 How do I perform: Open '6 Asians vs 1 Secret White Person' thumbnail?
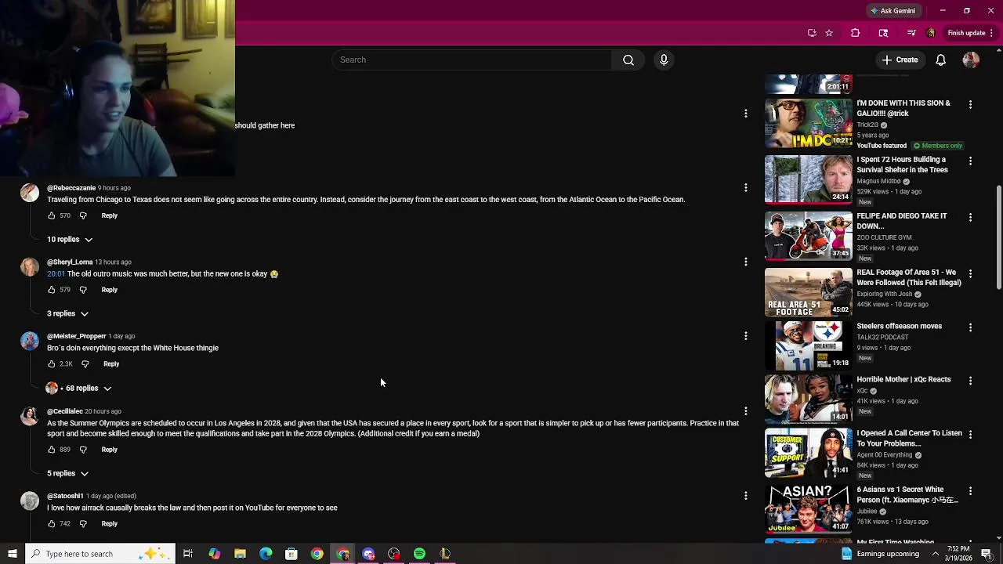pyautogui.click(x=808, y=508)
